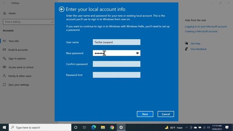Click the Get help chat icon
The image size is (233, 131).
(x=186, y=43)
